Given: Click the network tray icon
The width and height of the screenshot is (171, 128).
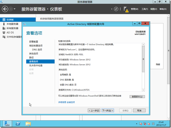Looking at the screenshot, I should 145,124.
